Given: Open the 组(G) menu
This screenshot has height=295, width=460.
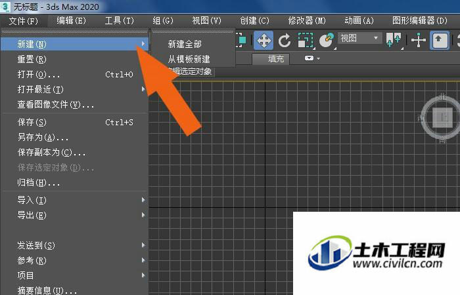Looking at the screenshot, I should click(163, 21).
